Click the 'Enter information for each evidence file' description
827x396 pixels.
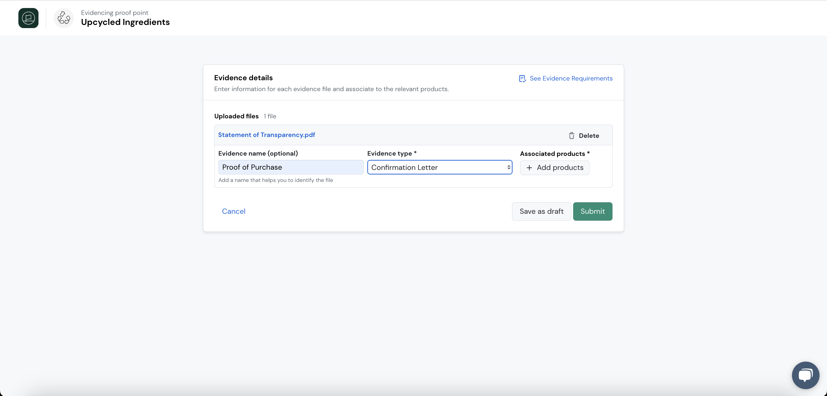tap(331, 89)
